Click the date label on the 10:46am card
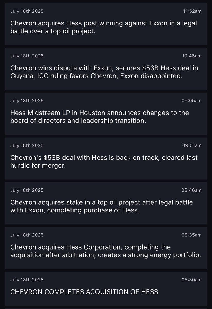 (27, 56)
